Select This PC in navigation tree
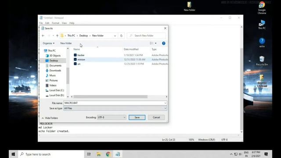Image resolution: width=281 pixels, height=158 pixels. point(50,51)
